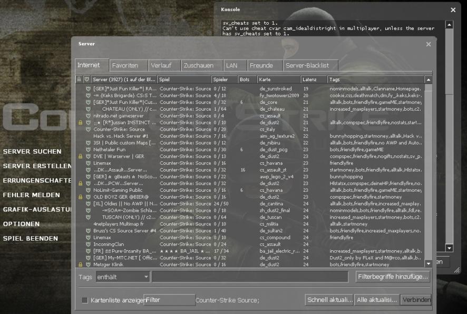Open Errungenschaften in the main menu
Viewport: 467px width, 314px height.
(x=37, y=180)
